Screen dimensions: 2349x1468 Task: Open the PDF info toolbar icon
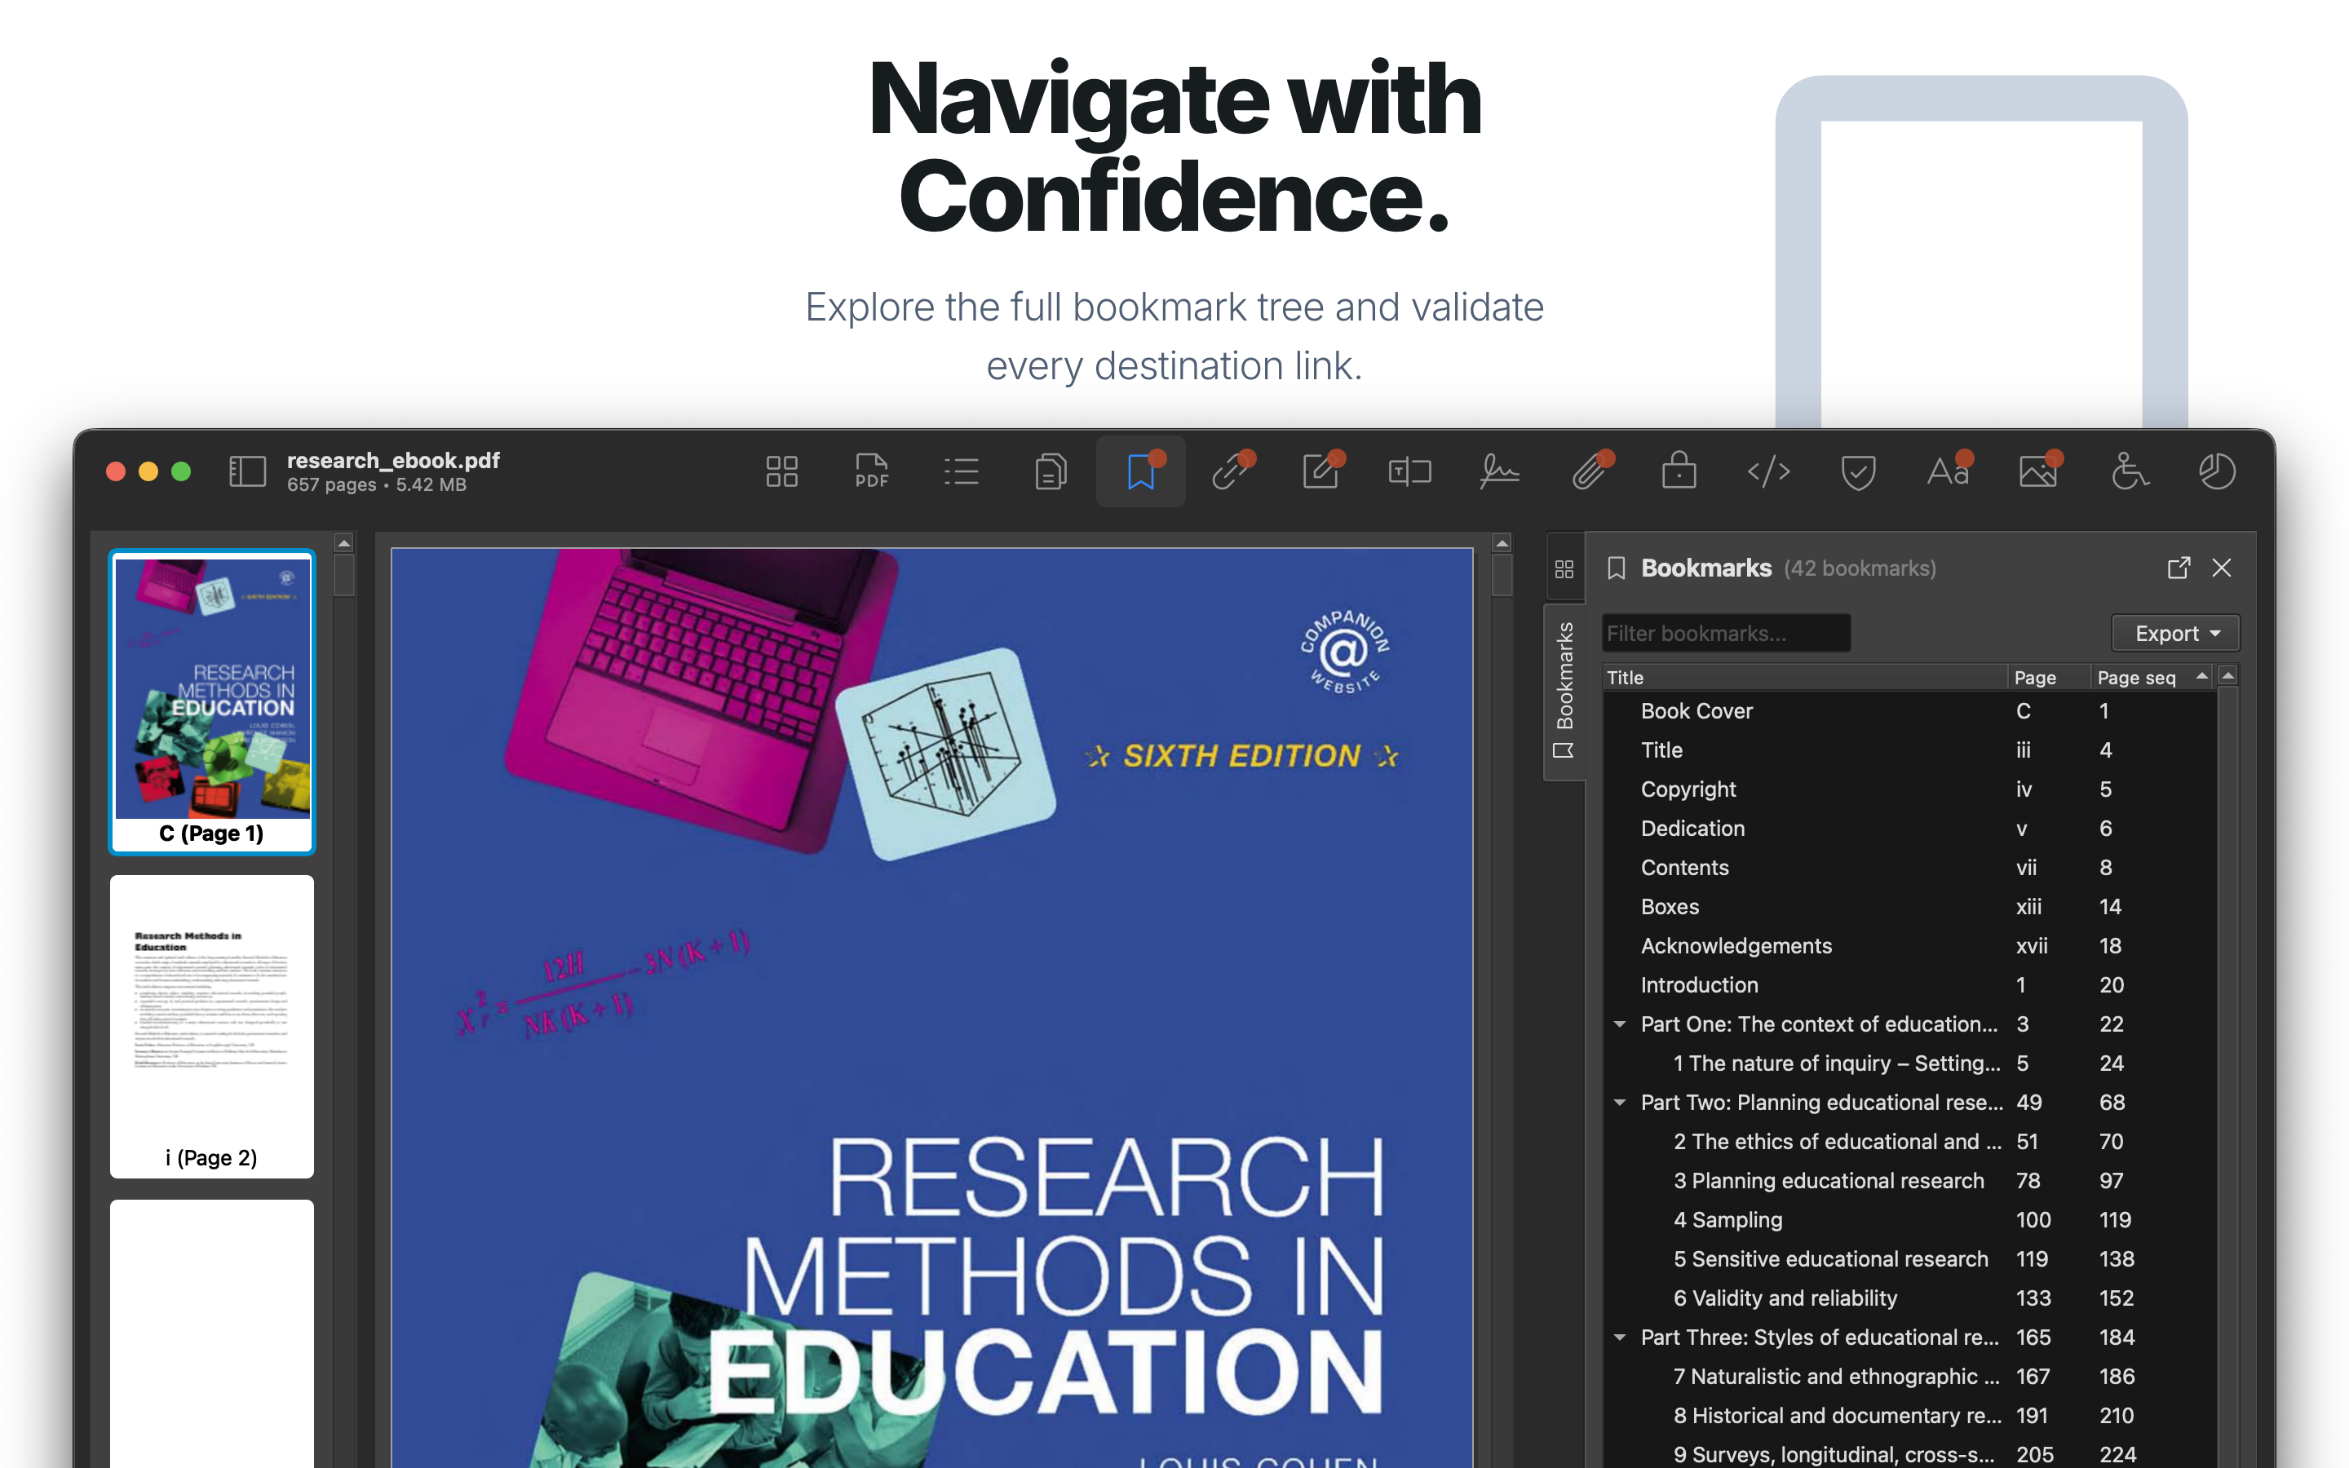872,472
